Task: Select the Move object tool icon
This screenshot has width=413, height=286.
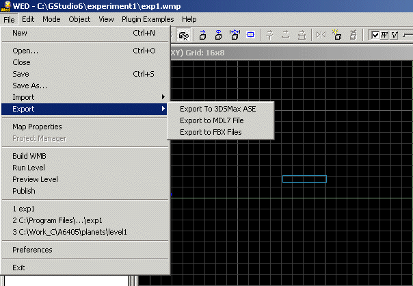Action: click(x=202, y=34)
